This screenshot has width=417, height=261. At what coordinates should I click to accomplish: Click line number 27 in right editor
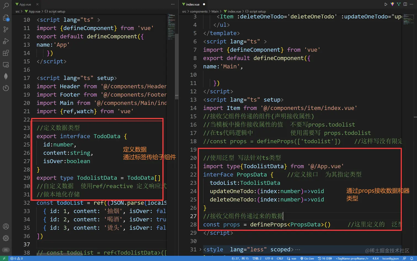pos(193,216)
